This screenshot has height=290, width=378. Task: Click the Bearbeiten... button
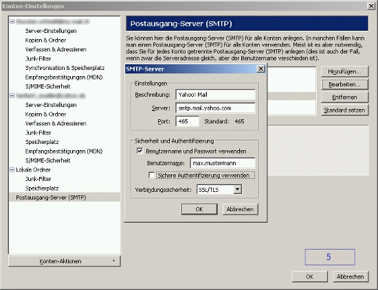344,84
